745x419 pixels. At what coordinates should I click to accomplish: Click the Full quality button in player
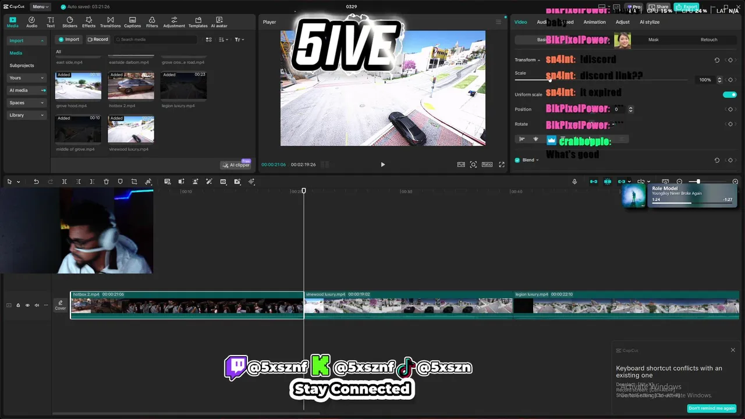461,165
